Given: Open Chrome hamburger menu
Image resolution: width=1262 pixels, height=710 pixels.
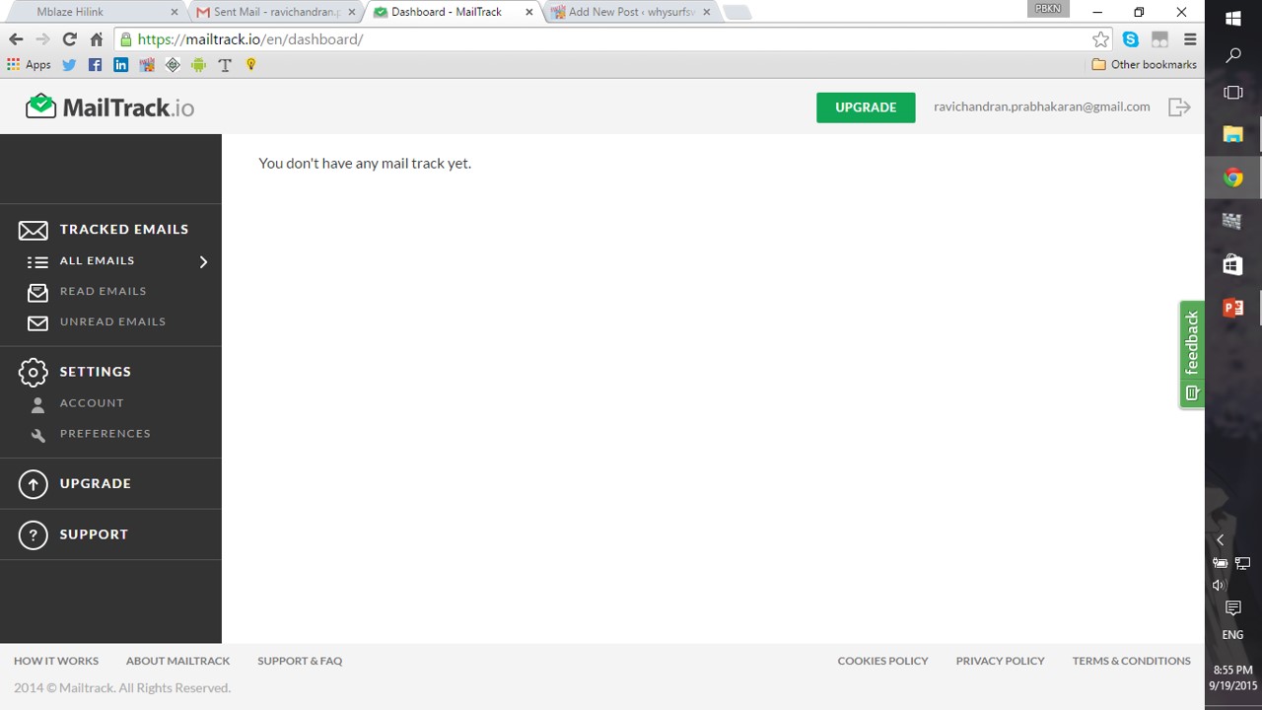Looking at the screenshot, I should pos(1190,39).
